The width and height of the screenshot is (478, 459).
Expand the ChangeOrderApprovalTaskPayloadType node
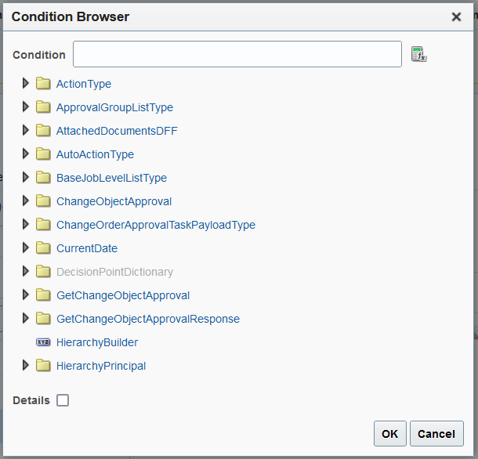click(26, 224)
